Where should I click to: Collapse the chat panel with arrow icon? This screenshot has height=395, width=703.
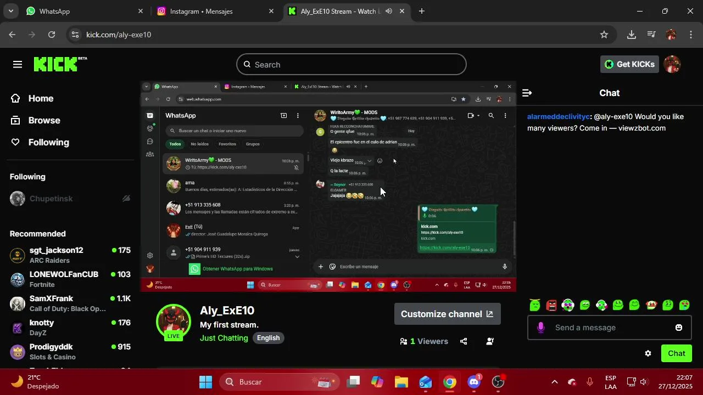coord(527,93)
